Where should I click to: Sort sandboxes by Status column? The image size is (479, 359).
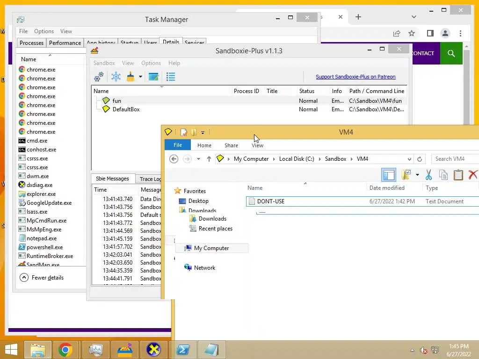pos(307,91)
